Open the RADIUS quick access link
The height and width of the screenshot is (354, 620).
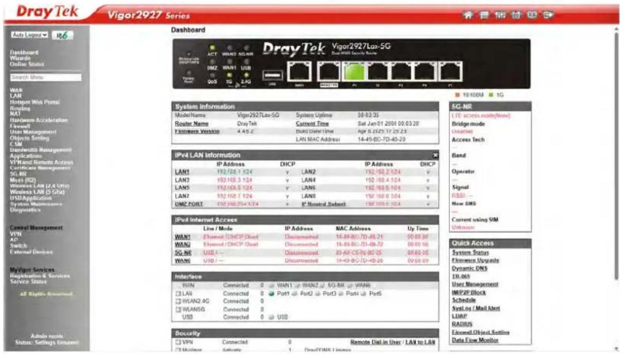coord(462,324)
